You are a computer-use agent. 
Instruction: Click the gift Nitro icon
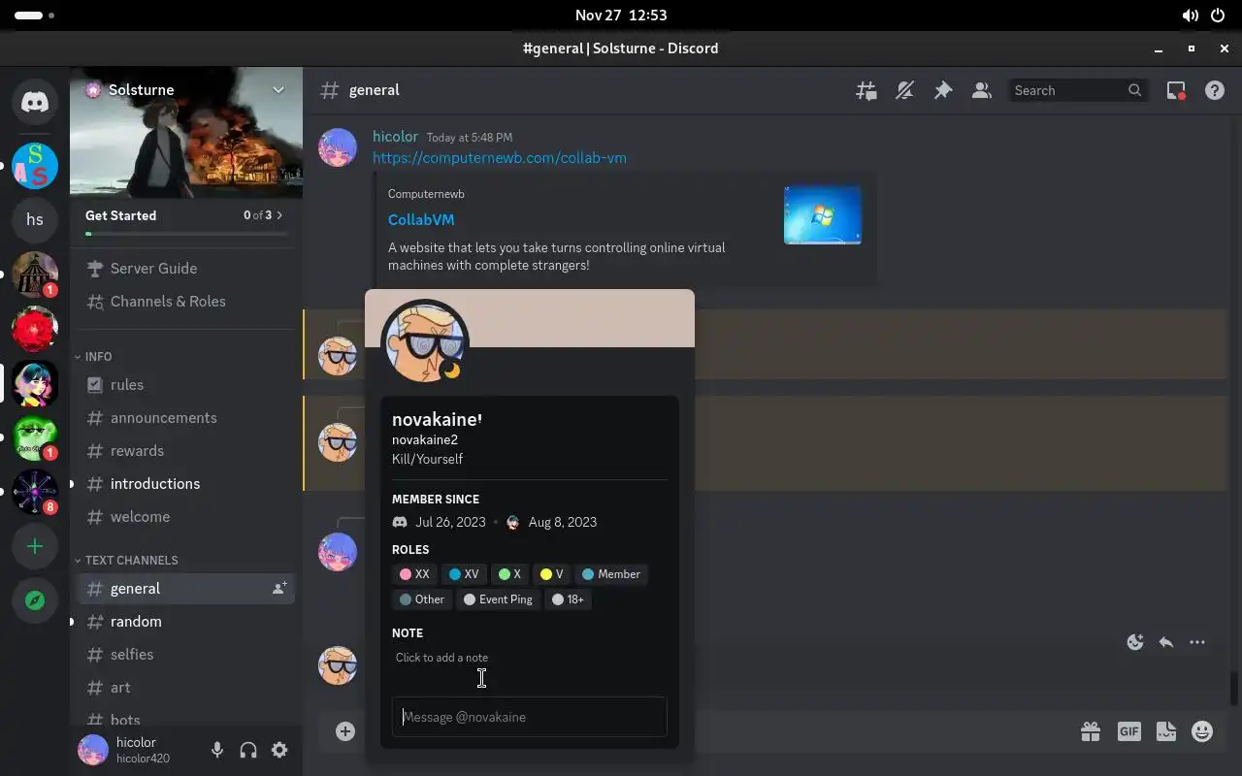tap(1091, 731)
